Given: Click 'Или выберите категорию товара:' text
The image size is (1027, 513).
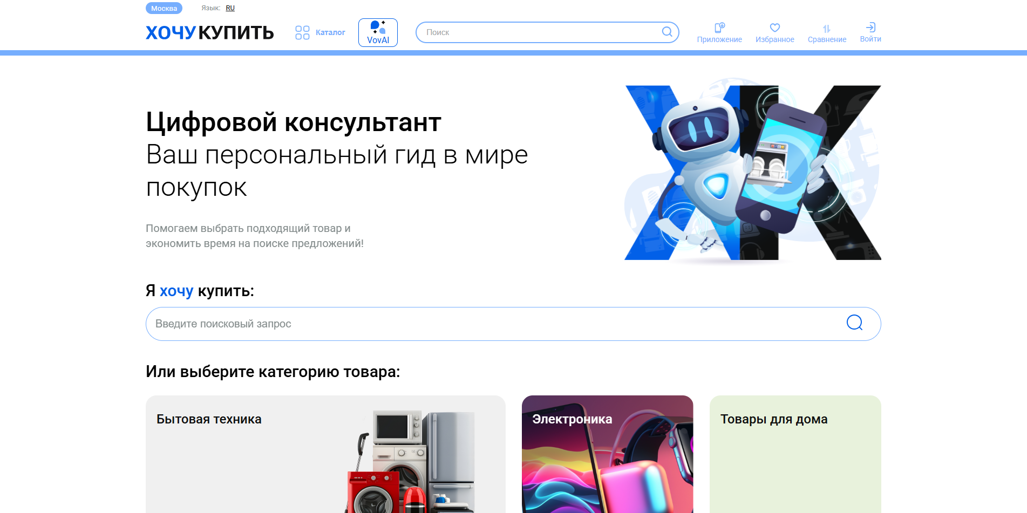Looking at the screenshot, I should (x=273, y=372).
